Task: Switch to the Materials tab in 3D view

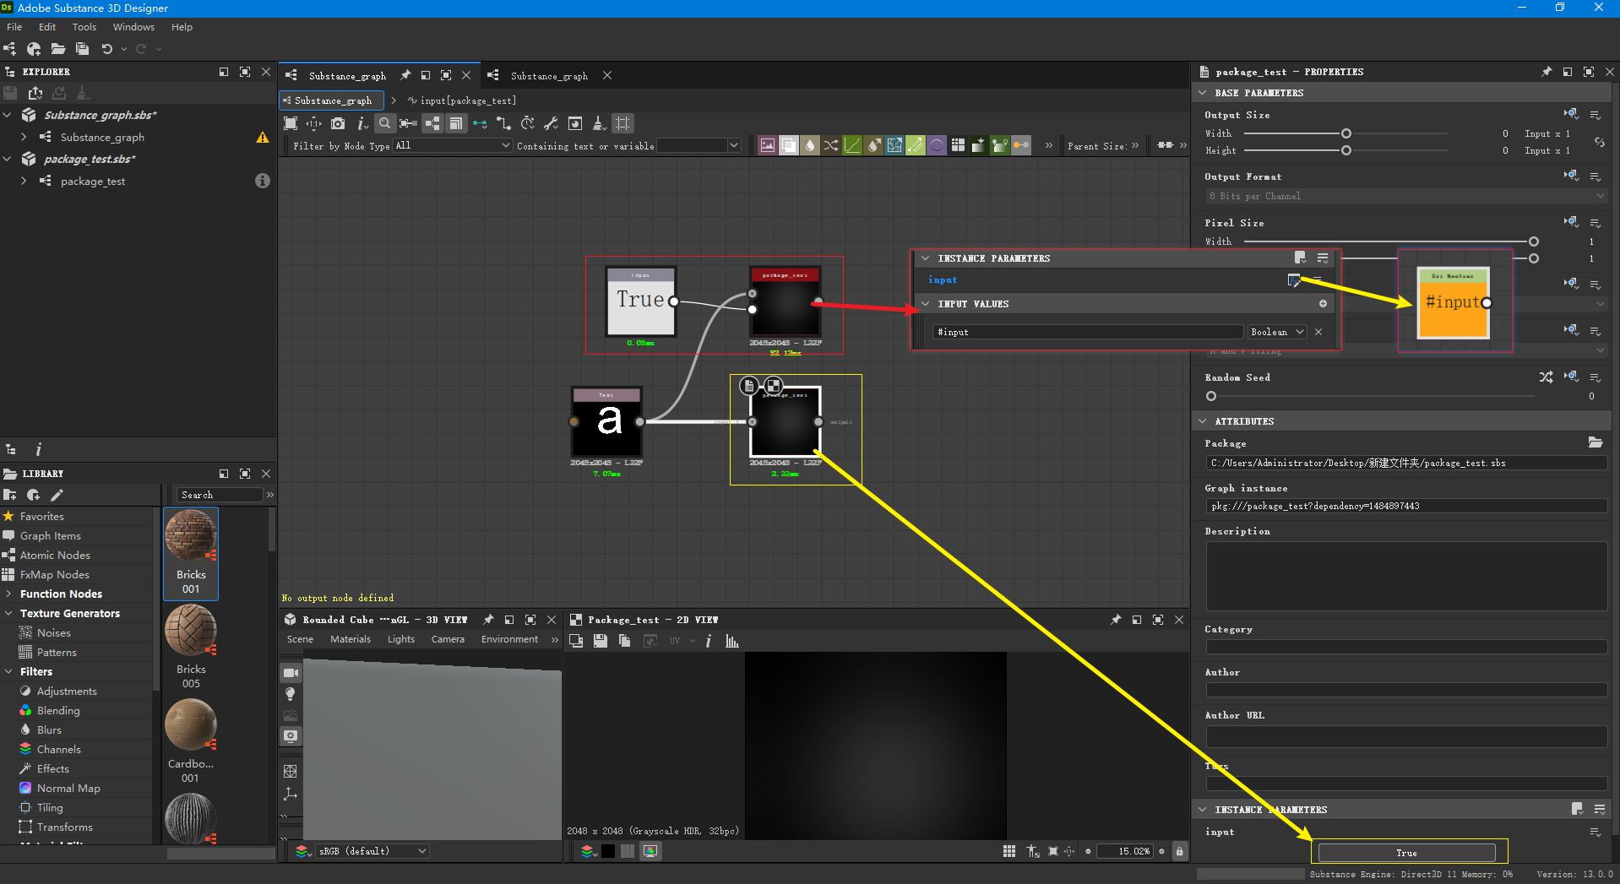Action: [350, 639]
